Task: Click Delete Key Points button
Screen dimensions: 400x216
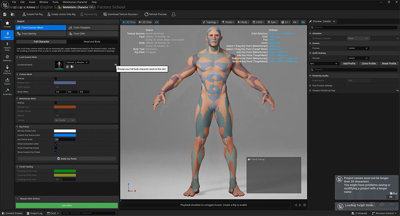Action: click(x=67, y=159)
